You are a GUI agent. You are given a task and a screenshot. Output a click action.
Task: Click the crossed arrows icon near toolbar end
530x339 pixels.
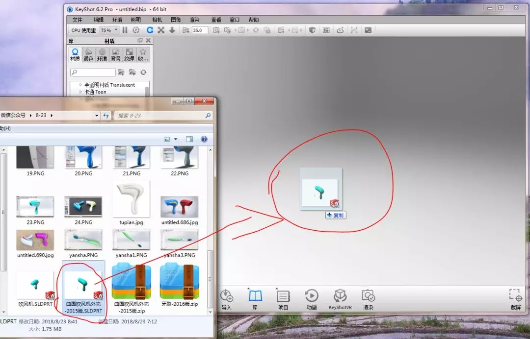[354, 30]
